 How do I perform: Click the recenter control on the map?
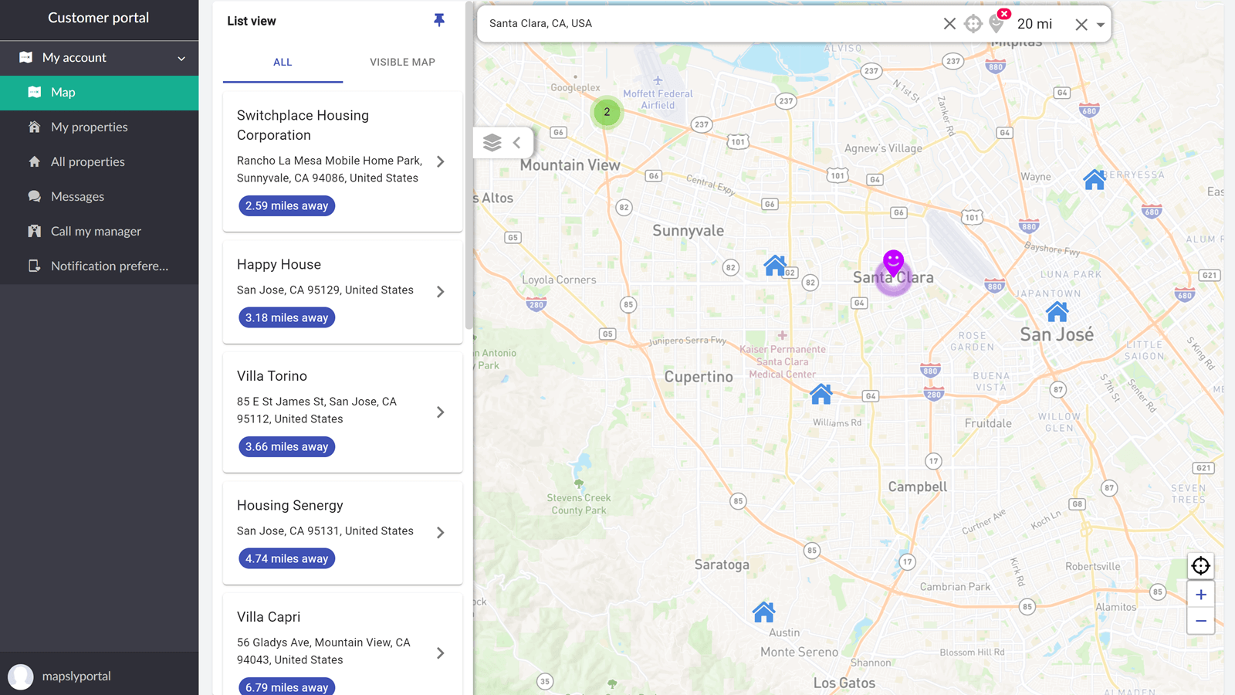tap(1201, 565)
